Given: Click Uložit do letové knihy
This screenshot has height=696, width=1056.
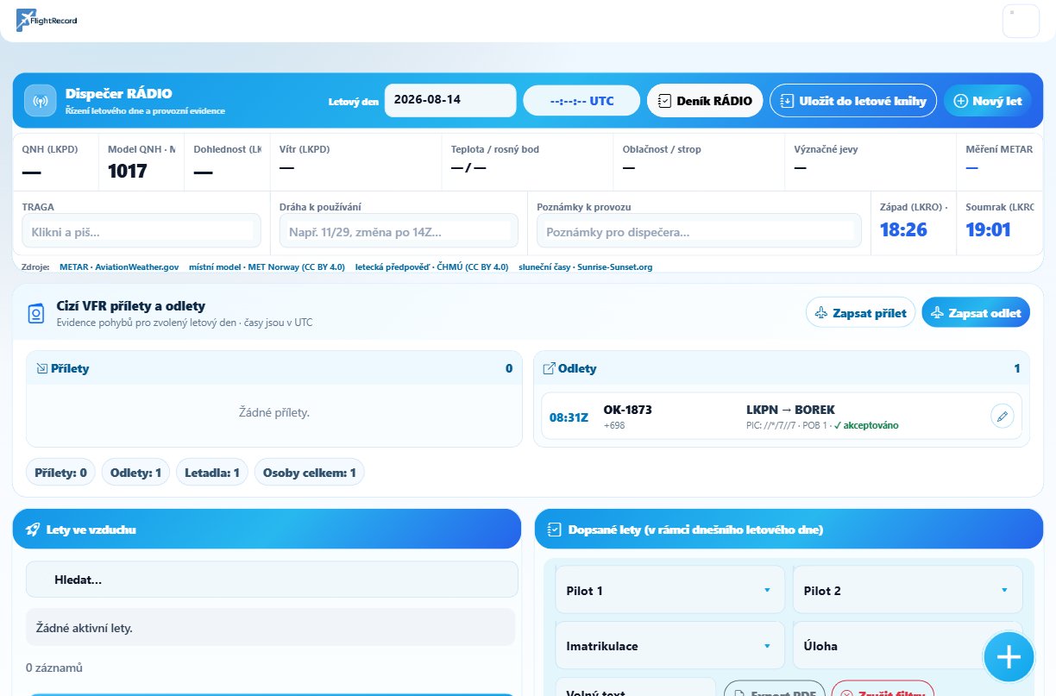Looking at the screenshot, I should [853, 101].
